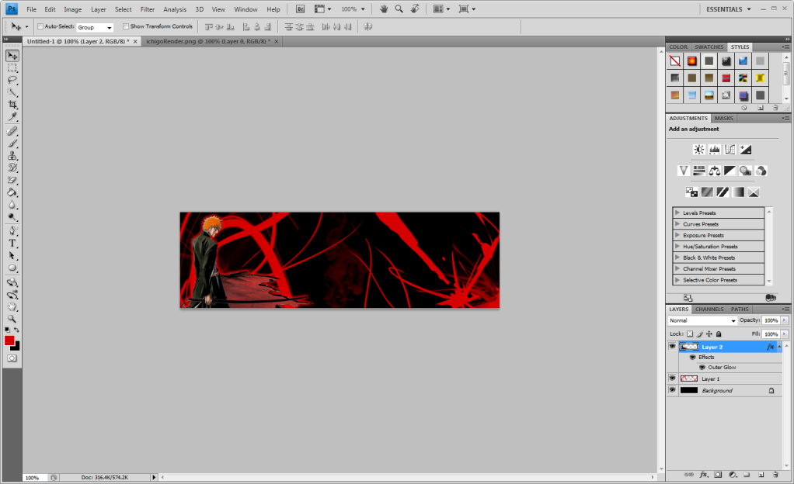Hide Layer 1 visibility eye

(673, 379)
